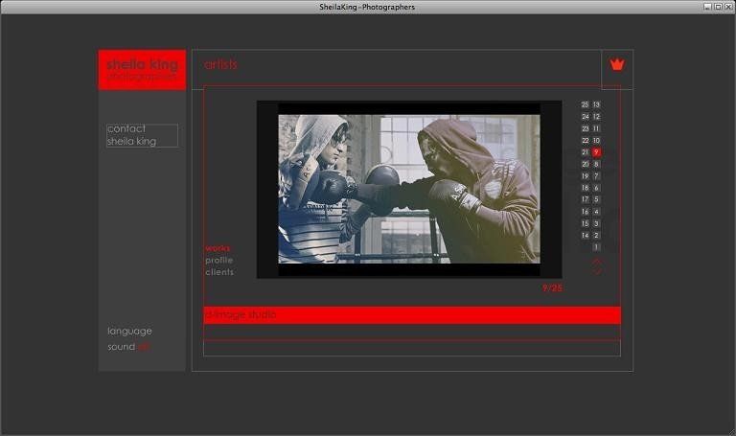Open the language selector
Image resolution: width=736 pixels, height=436 pixels.
(x=129, y=331)
